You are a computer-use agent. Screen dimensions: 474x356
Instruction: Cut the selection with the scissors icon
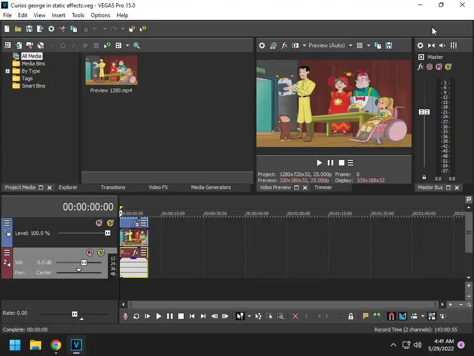pos(62,29)
